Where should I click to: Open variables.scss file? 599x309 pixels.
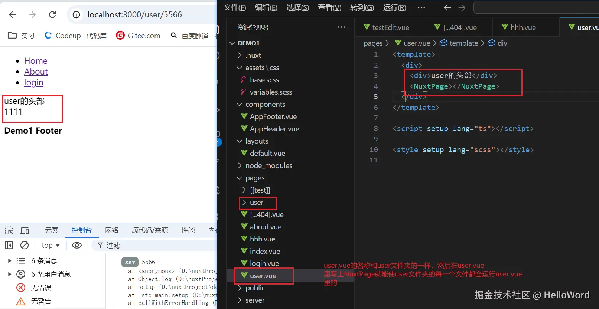[x=290, y=92]
